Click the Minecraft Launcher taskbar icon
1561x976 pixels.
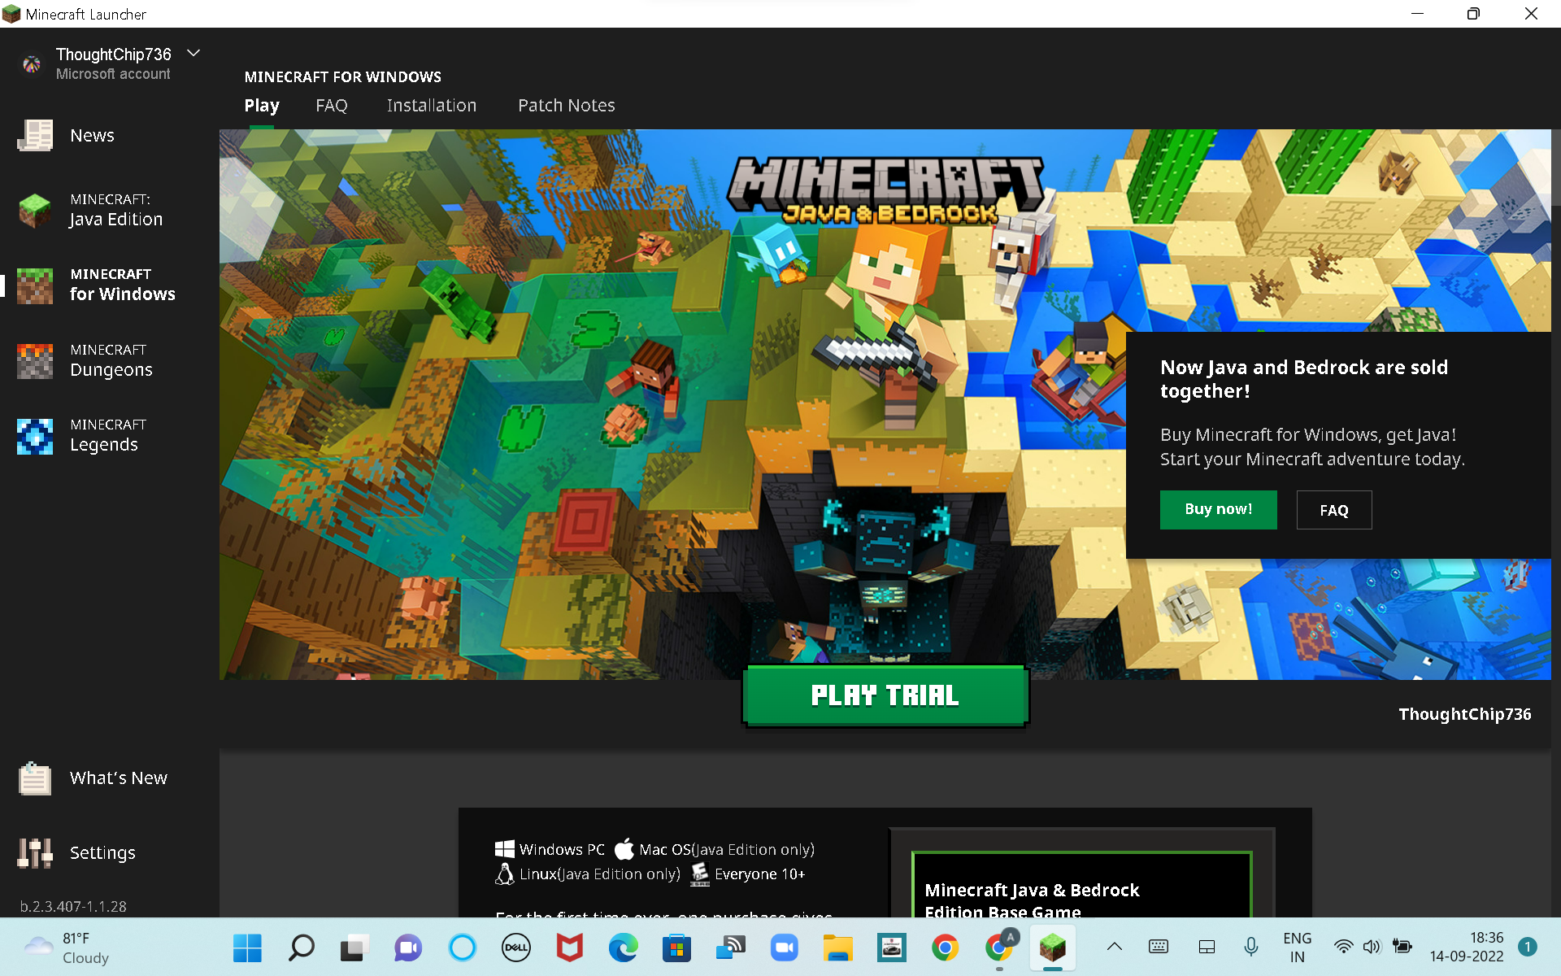coord(1052,948)
